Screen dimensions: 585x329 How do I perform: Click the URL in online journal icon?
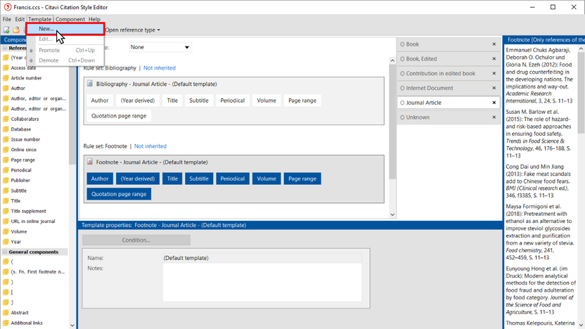(x=6, y=221)
